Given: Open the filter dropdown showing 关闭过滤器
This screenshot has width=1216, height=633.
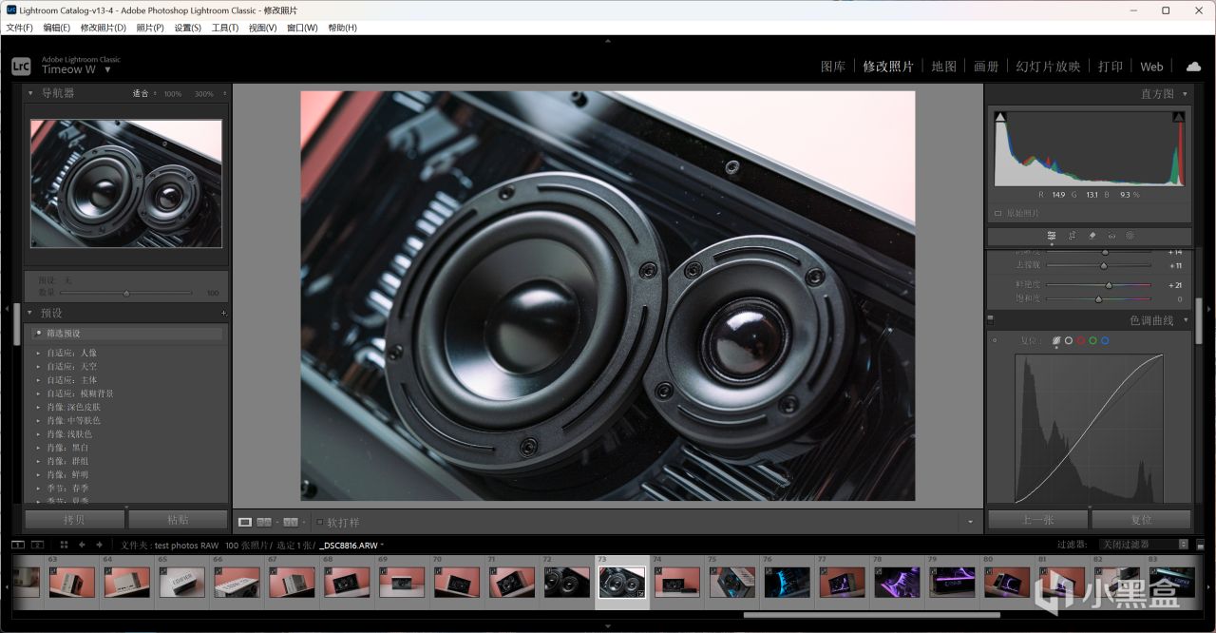Looking at the screenshot, I should (x=1145, y=545).
